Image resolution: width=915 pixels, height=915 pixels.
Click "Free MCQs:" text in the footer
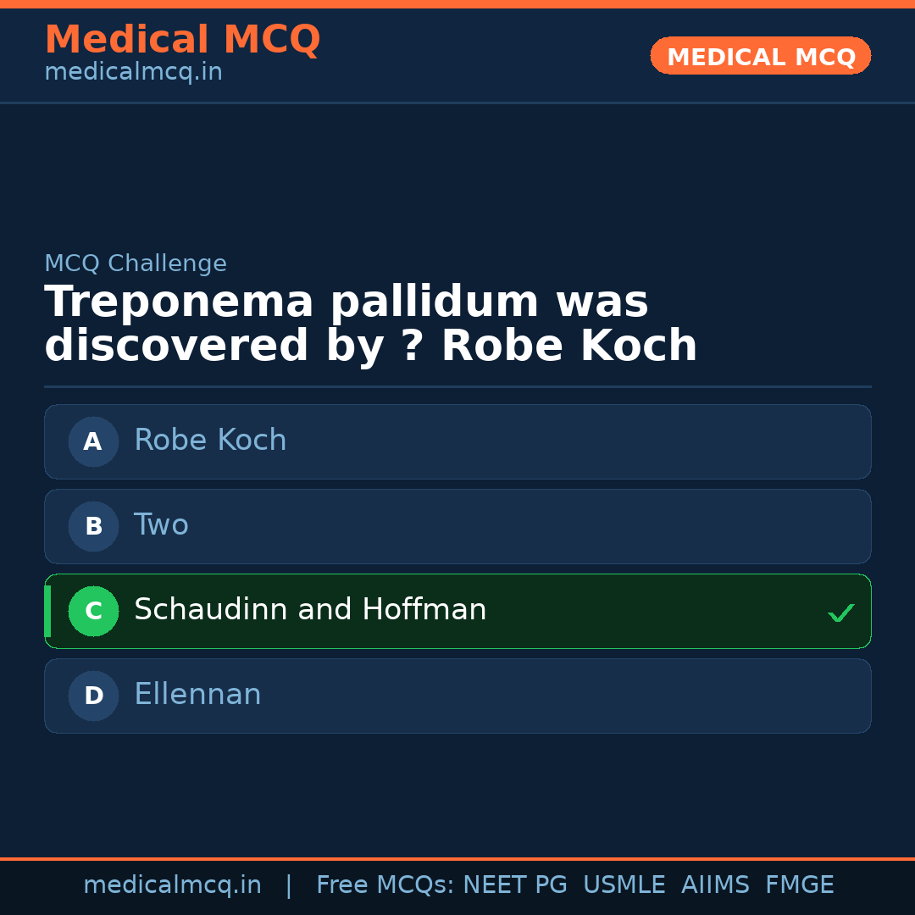(x=385, y=885)
